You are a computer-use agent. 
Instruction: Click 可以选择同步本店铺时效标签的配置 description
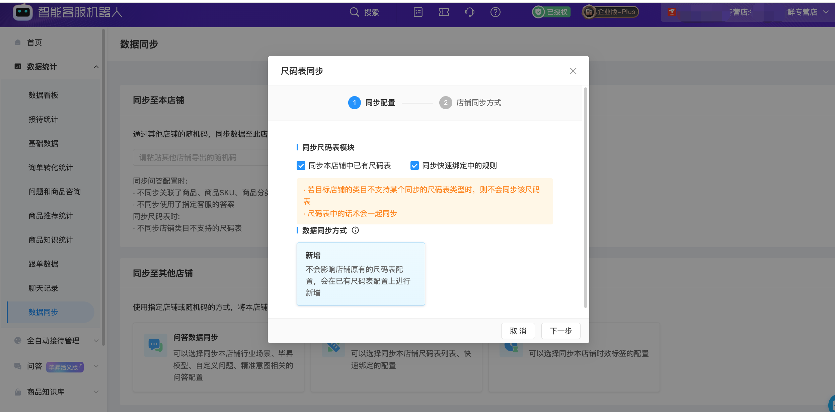[x=589, y=353]
